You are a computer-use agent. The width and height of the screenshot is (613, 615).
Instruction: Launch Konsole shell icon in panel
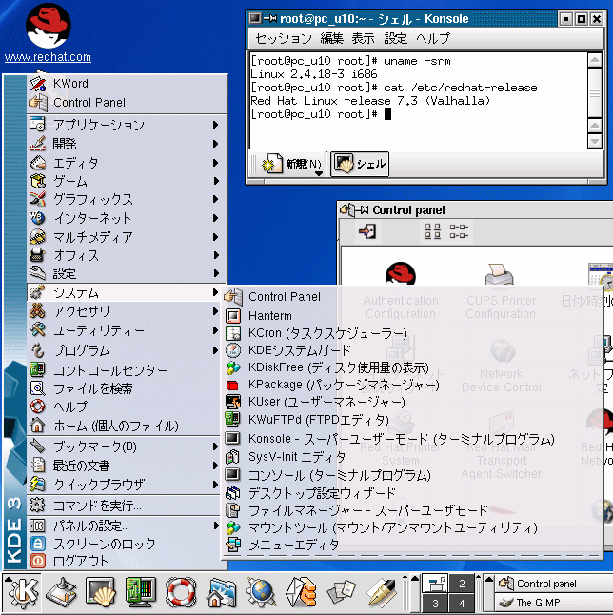100,591
